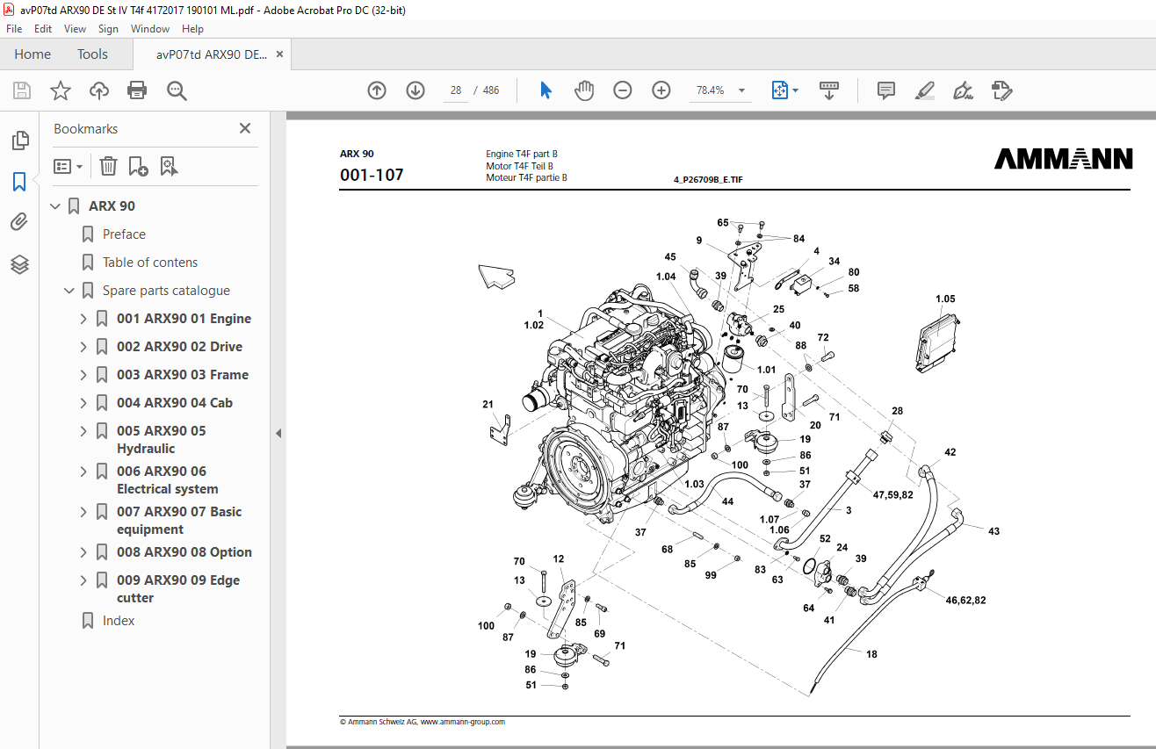This screenshot has height=749, width=1156.
Task: Zoom in with the plus button
Action: 661,90
